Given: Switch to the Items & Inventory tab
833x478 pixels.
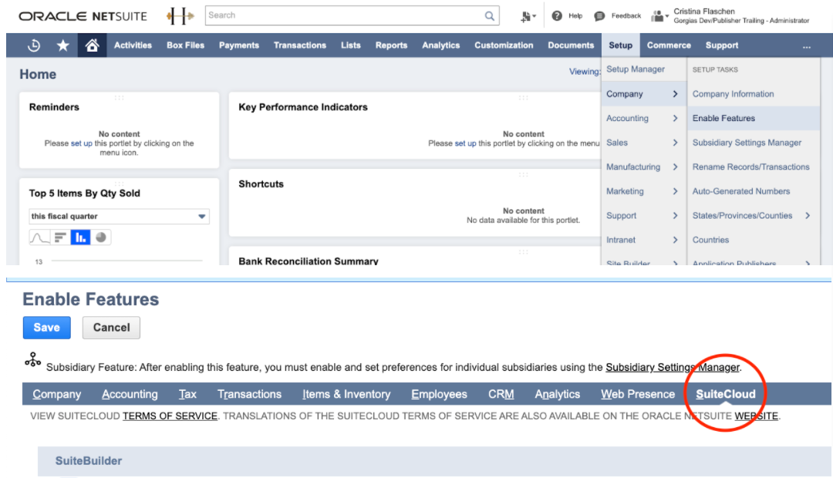Looking at the screenshot, I should [x=346, y=394].
